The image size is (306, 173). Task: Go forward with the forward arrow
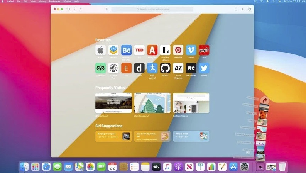click(x=80, y=9)
